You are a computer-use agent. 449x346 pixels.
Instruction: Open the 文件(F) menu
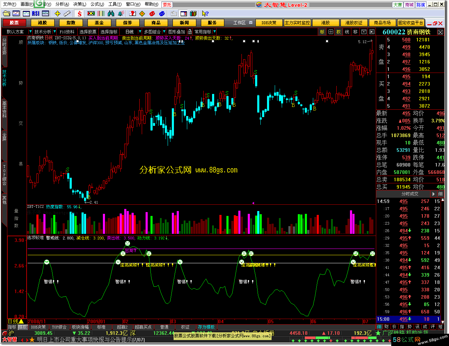click(9, 4)
